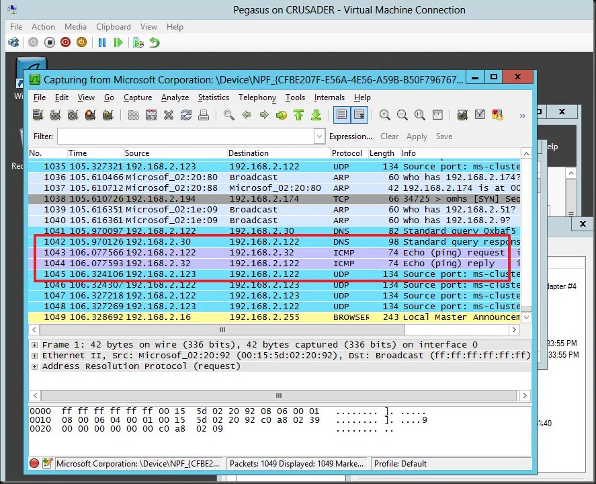Edit capture filters from the toolbar
The width and height of the screenshot is (596, 484).
pyautogui.click(x=462, y=115)
